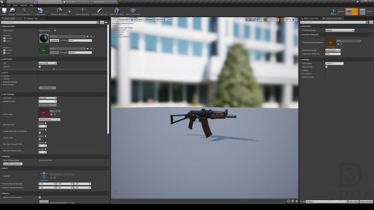
Task: Open the File menu
Action: [2, 5]
